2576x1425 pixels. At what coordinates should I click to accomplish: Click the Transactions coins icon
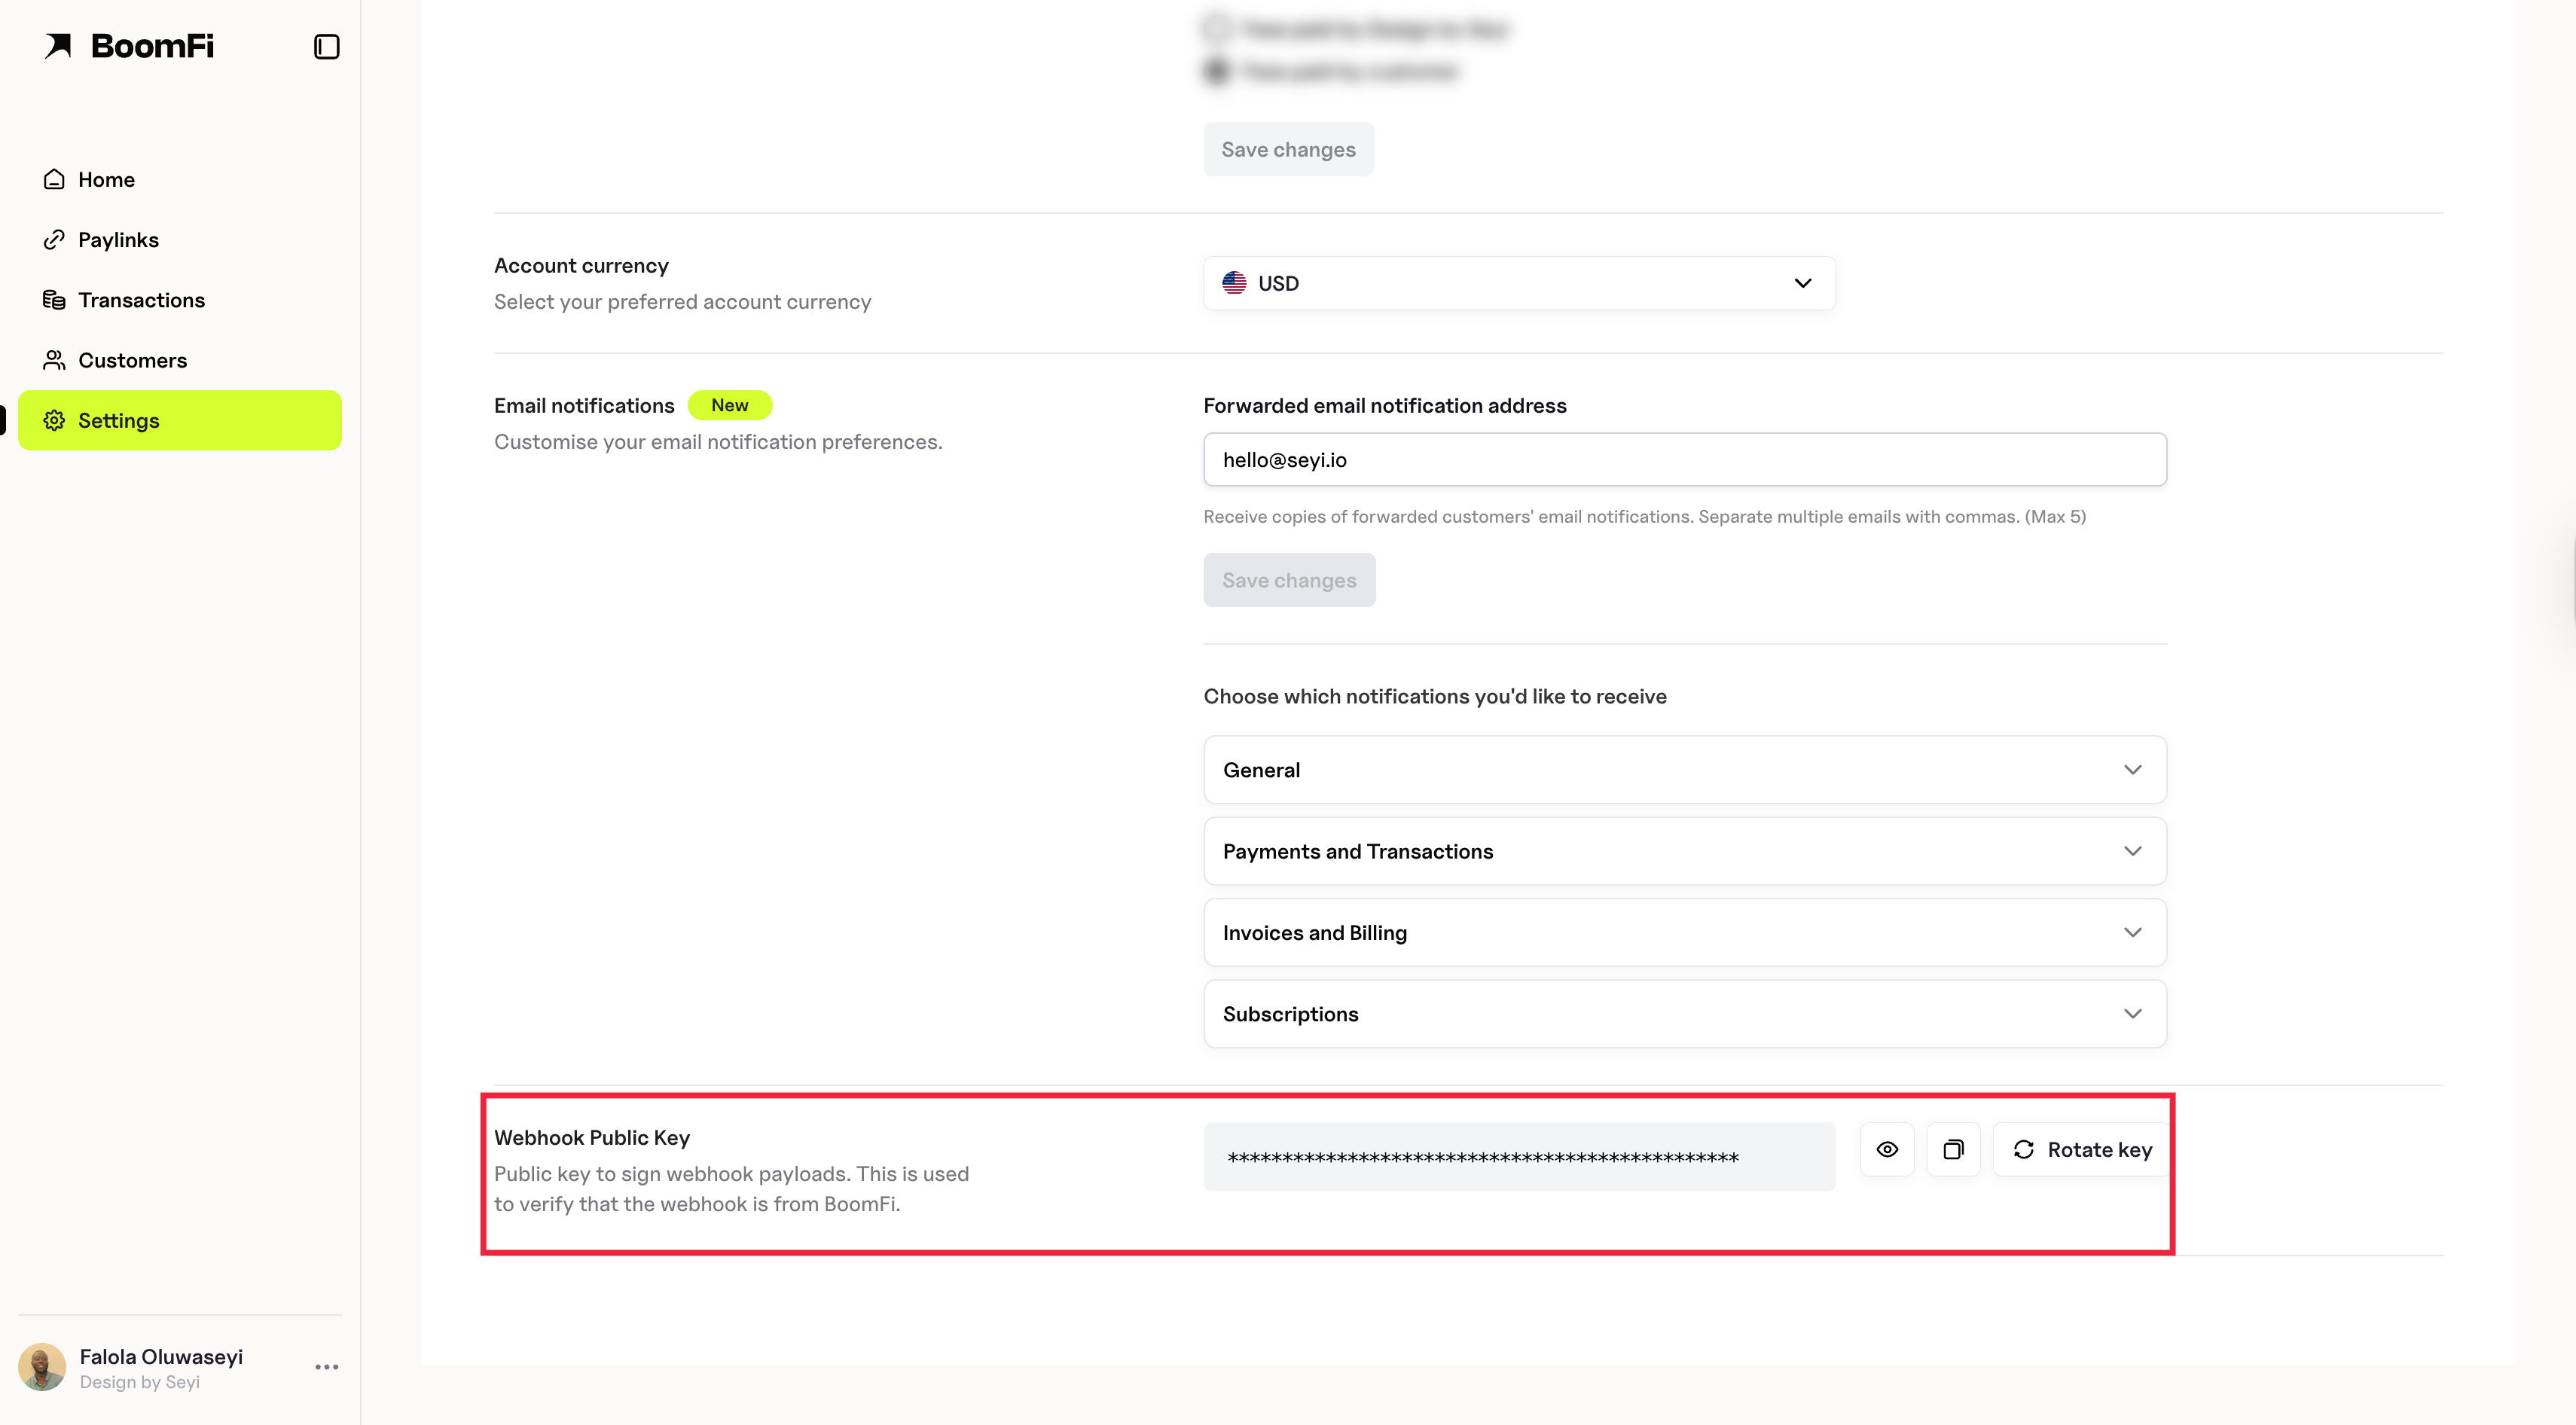(54, 300)
